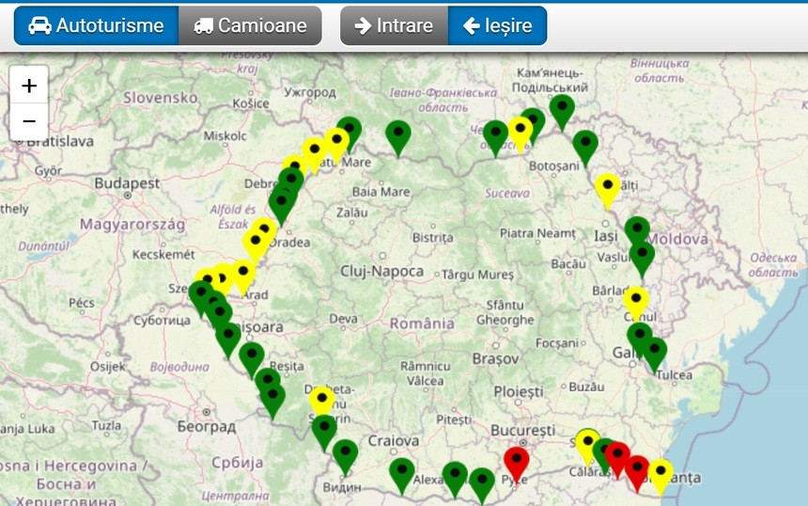Zoom in the map with plus button
The width and height of the screenshot is (808, 506).
(29, 87)
